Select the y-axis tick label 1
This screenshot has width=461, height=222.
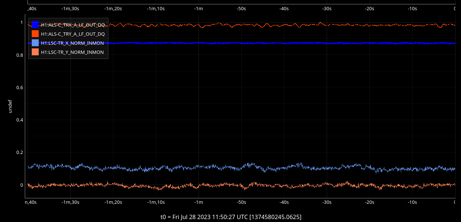(x=22, y=23)
